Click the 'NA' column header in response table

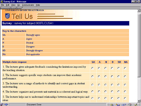(x=126, y=62)
